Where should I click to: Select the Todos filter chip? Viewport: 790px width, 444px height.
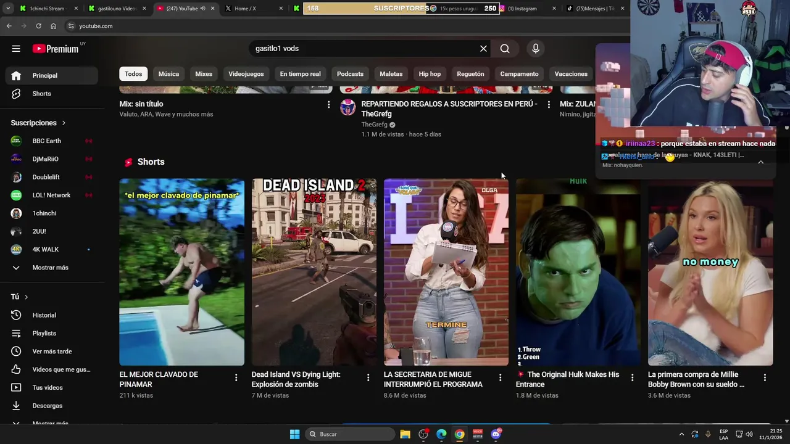(x=133, y=74)
